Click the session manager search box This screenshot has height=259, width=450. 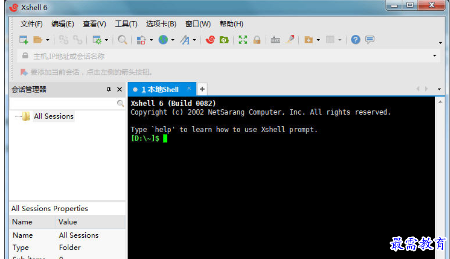click(63, 104)
